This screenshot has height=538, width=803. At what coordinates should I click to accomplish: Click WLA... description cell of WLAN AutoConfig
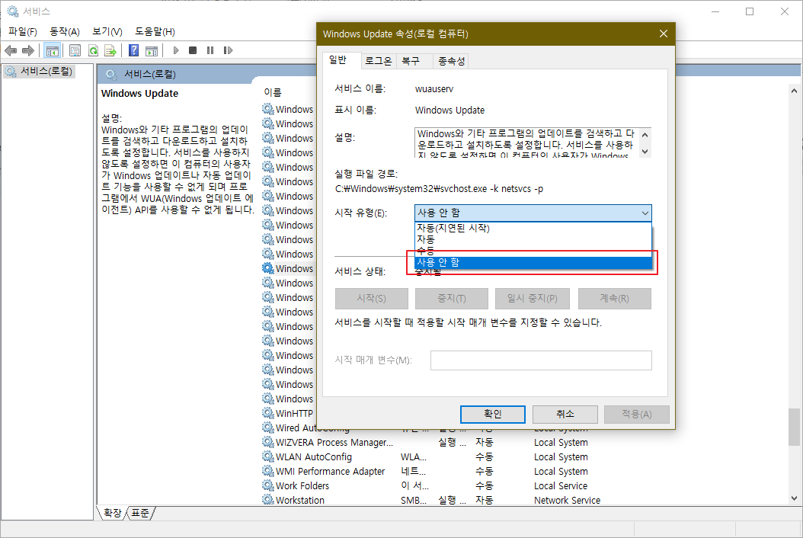[x=414, y=456]
